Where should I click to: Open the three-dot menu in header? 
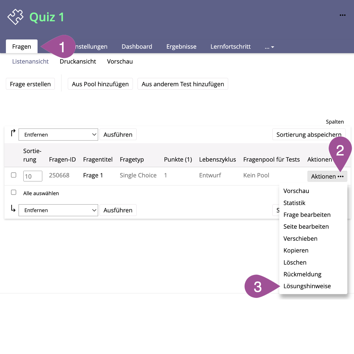point(342,15)
